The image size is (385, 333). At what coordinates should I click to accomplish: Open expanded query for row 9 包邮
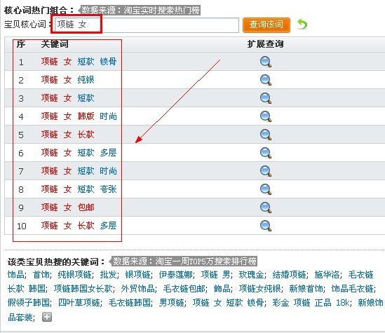pyautogui.click(x=266, y=208)
